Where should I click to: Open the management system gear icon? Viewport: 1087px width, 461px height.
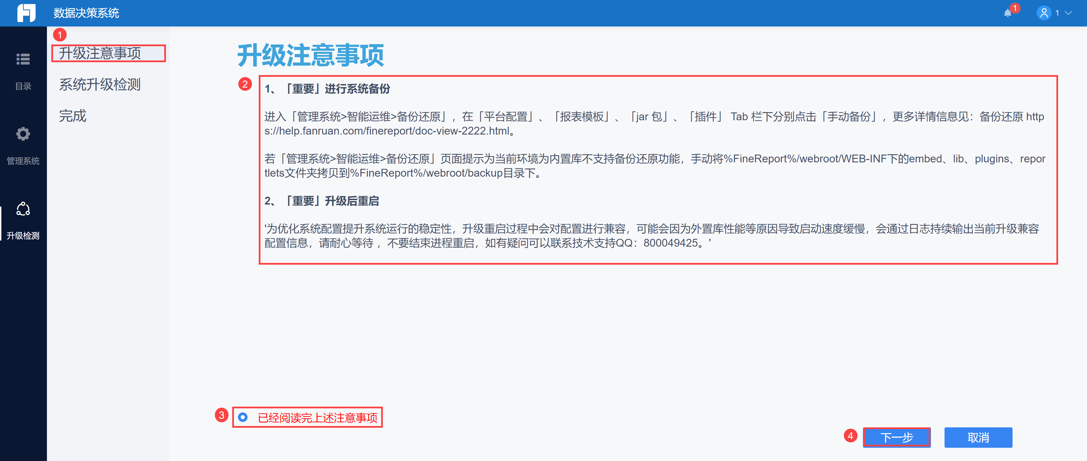click(x=23, y=134)
